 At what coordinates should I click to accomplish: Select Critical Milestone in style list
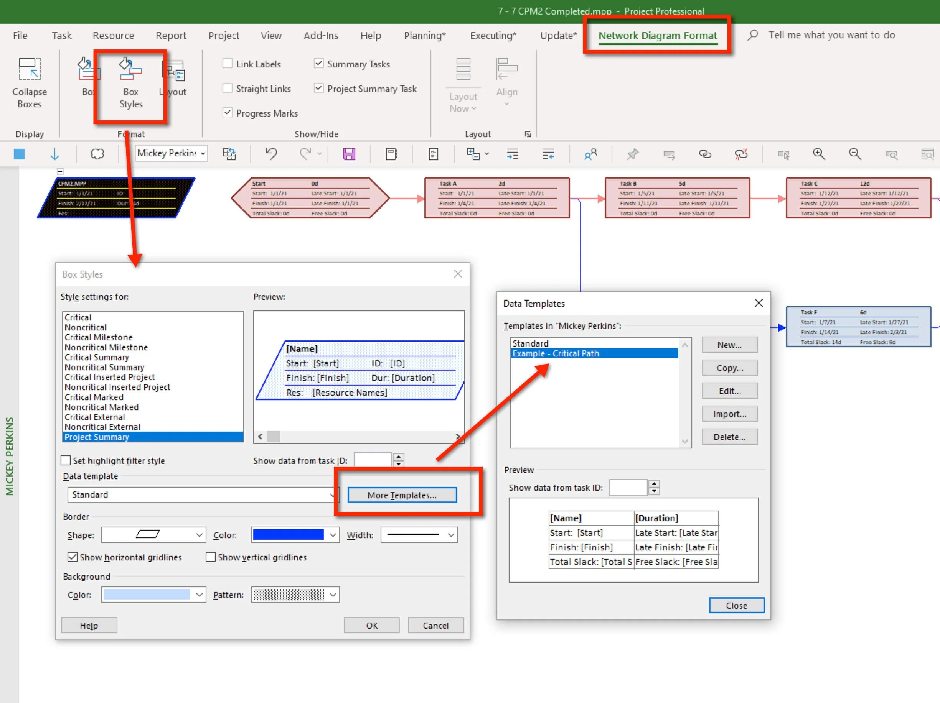click(99, 337)
